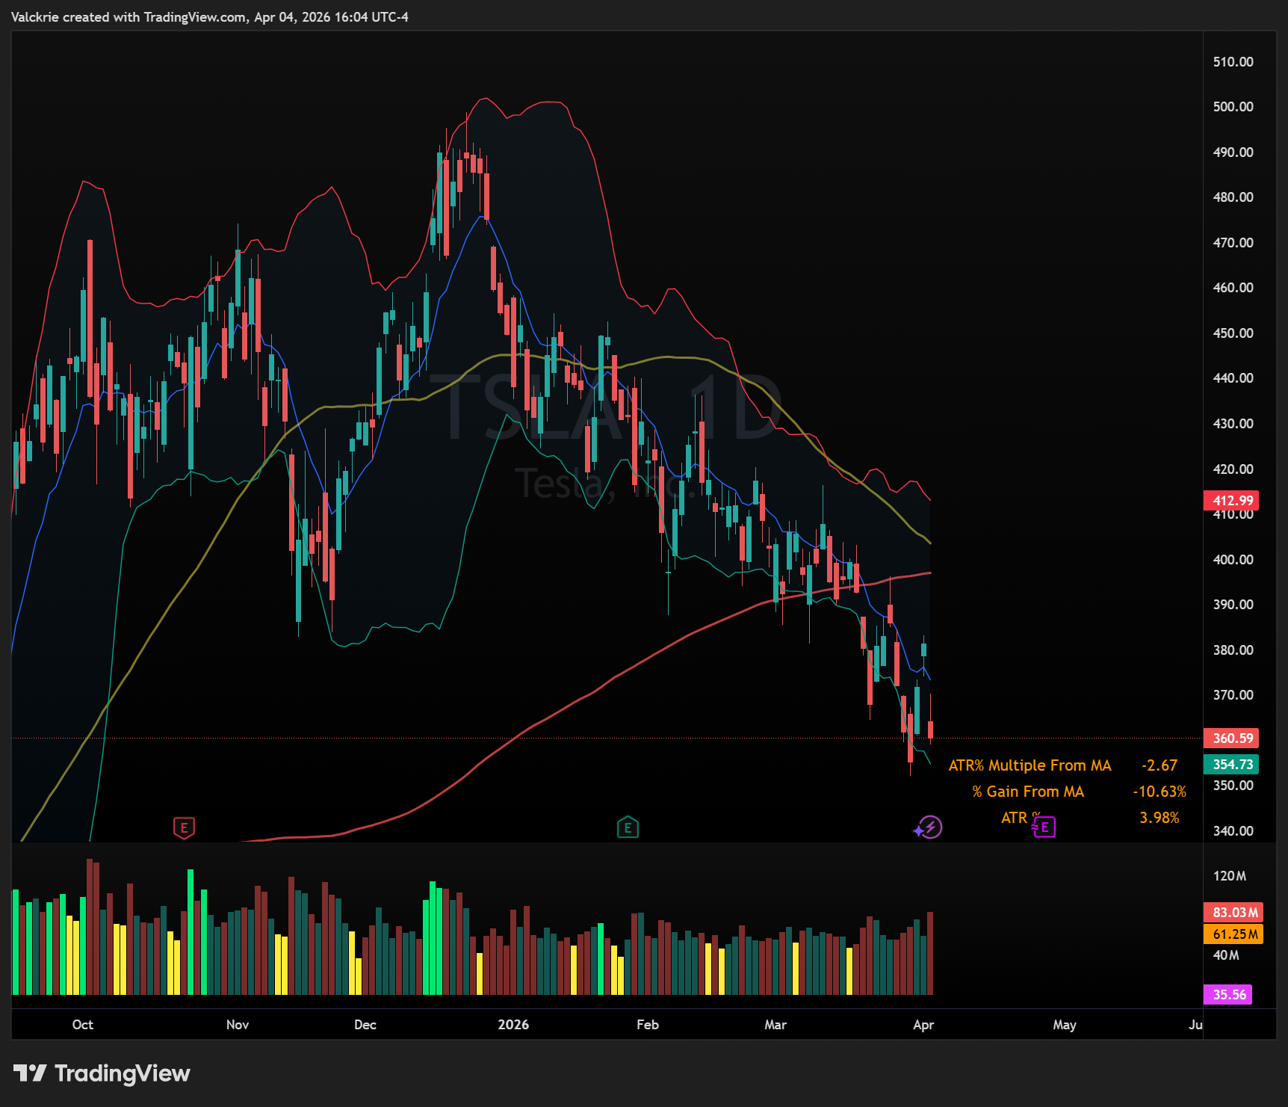Click the 380.00 price axis label
The width and height of the screenshot is (1288, 1107).
click(x=1233, y=650)
